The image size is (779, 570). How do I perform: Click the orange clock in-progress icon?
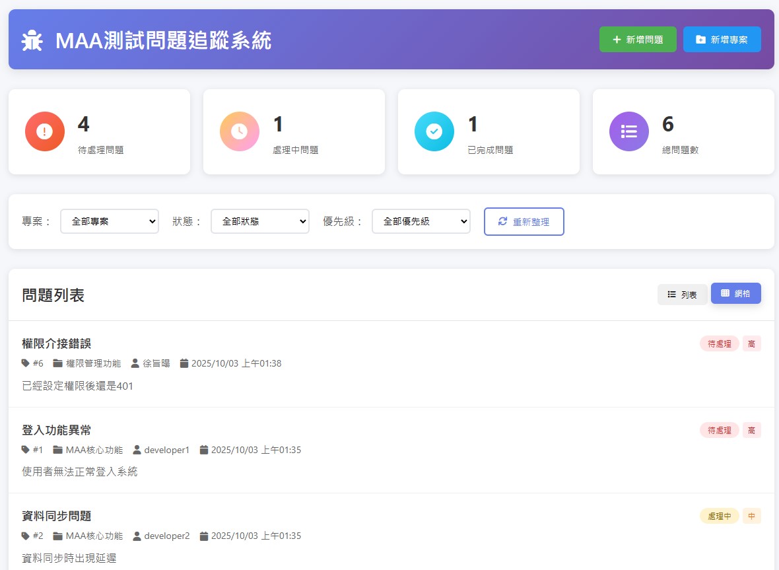click(240, 131)
